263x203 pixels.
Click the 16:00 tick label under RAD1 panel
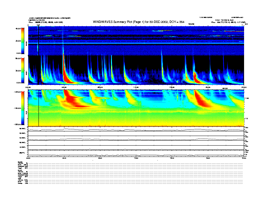pos(172,87)
